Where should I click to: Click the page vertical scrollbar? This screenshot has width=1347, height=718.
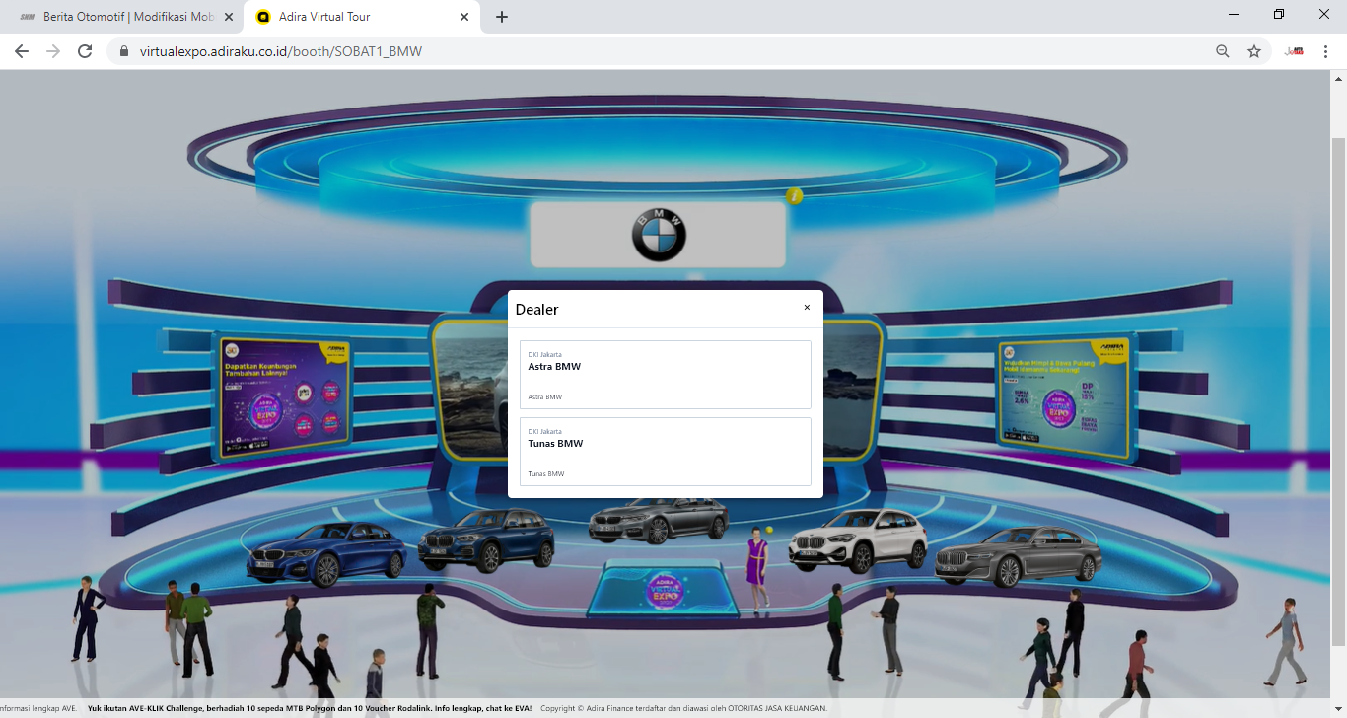1338,395
